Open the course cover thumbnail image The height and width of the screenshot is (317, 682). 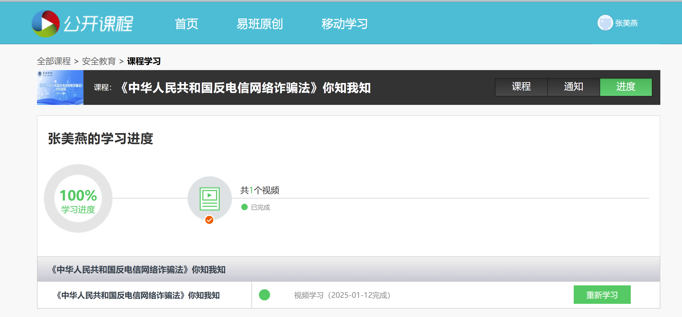[x=60, y=87]
